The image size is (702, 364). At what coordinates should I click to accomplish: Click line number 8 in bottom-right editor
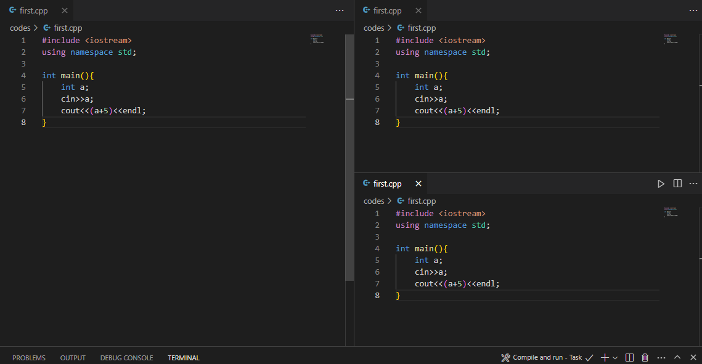pos(377,296)
